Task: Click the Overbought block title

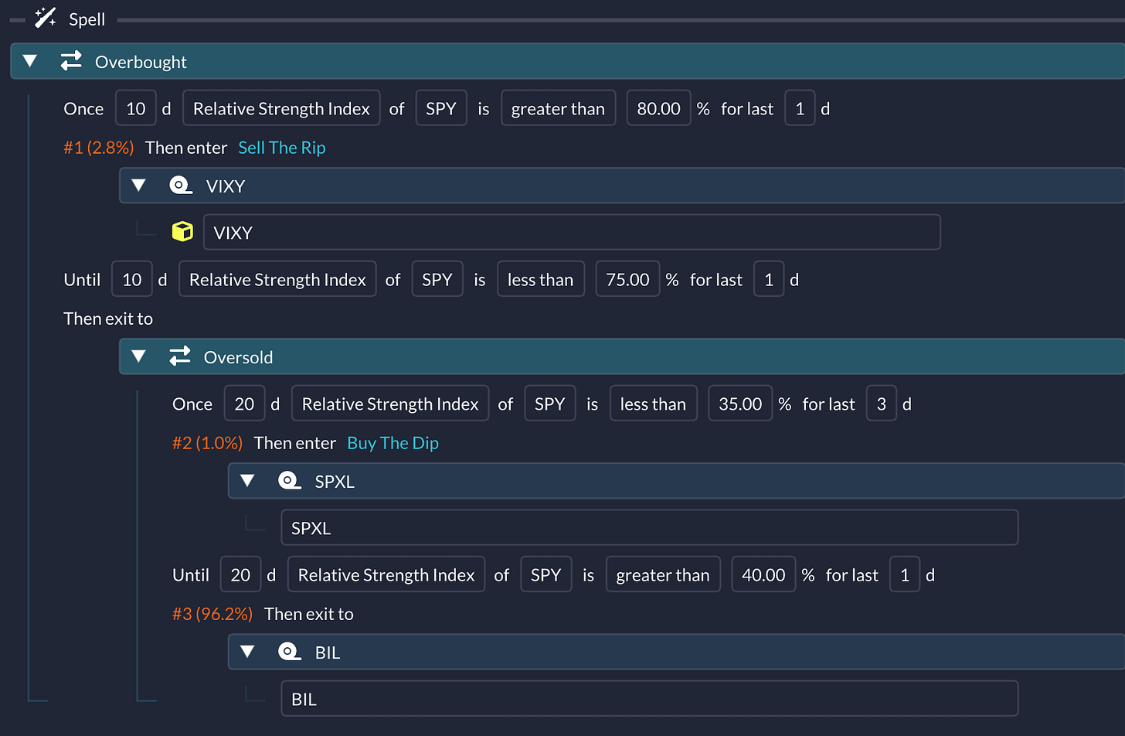Action: tap(141, 62)
